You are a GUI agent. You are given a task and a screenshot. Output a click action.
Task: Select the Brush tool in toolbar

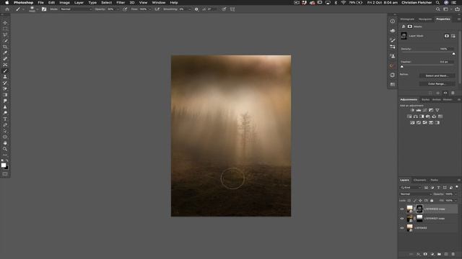pyautogui.click(x=5, y=71)
